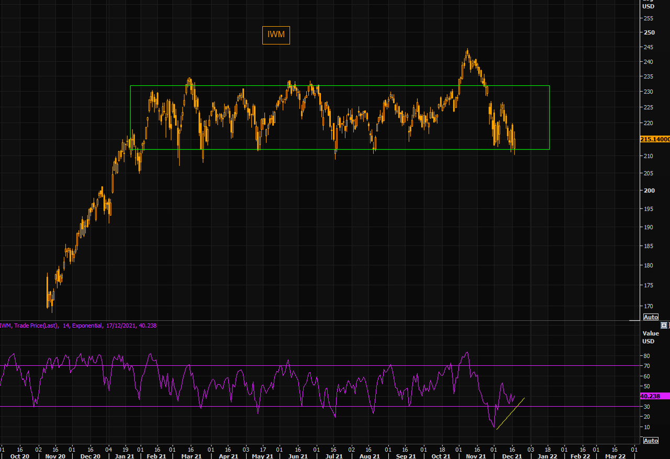The height and width of the screenshot is (459, 670).
Task: Select the 40.238 RSI value tag
Action: point(654,396)
